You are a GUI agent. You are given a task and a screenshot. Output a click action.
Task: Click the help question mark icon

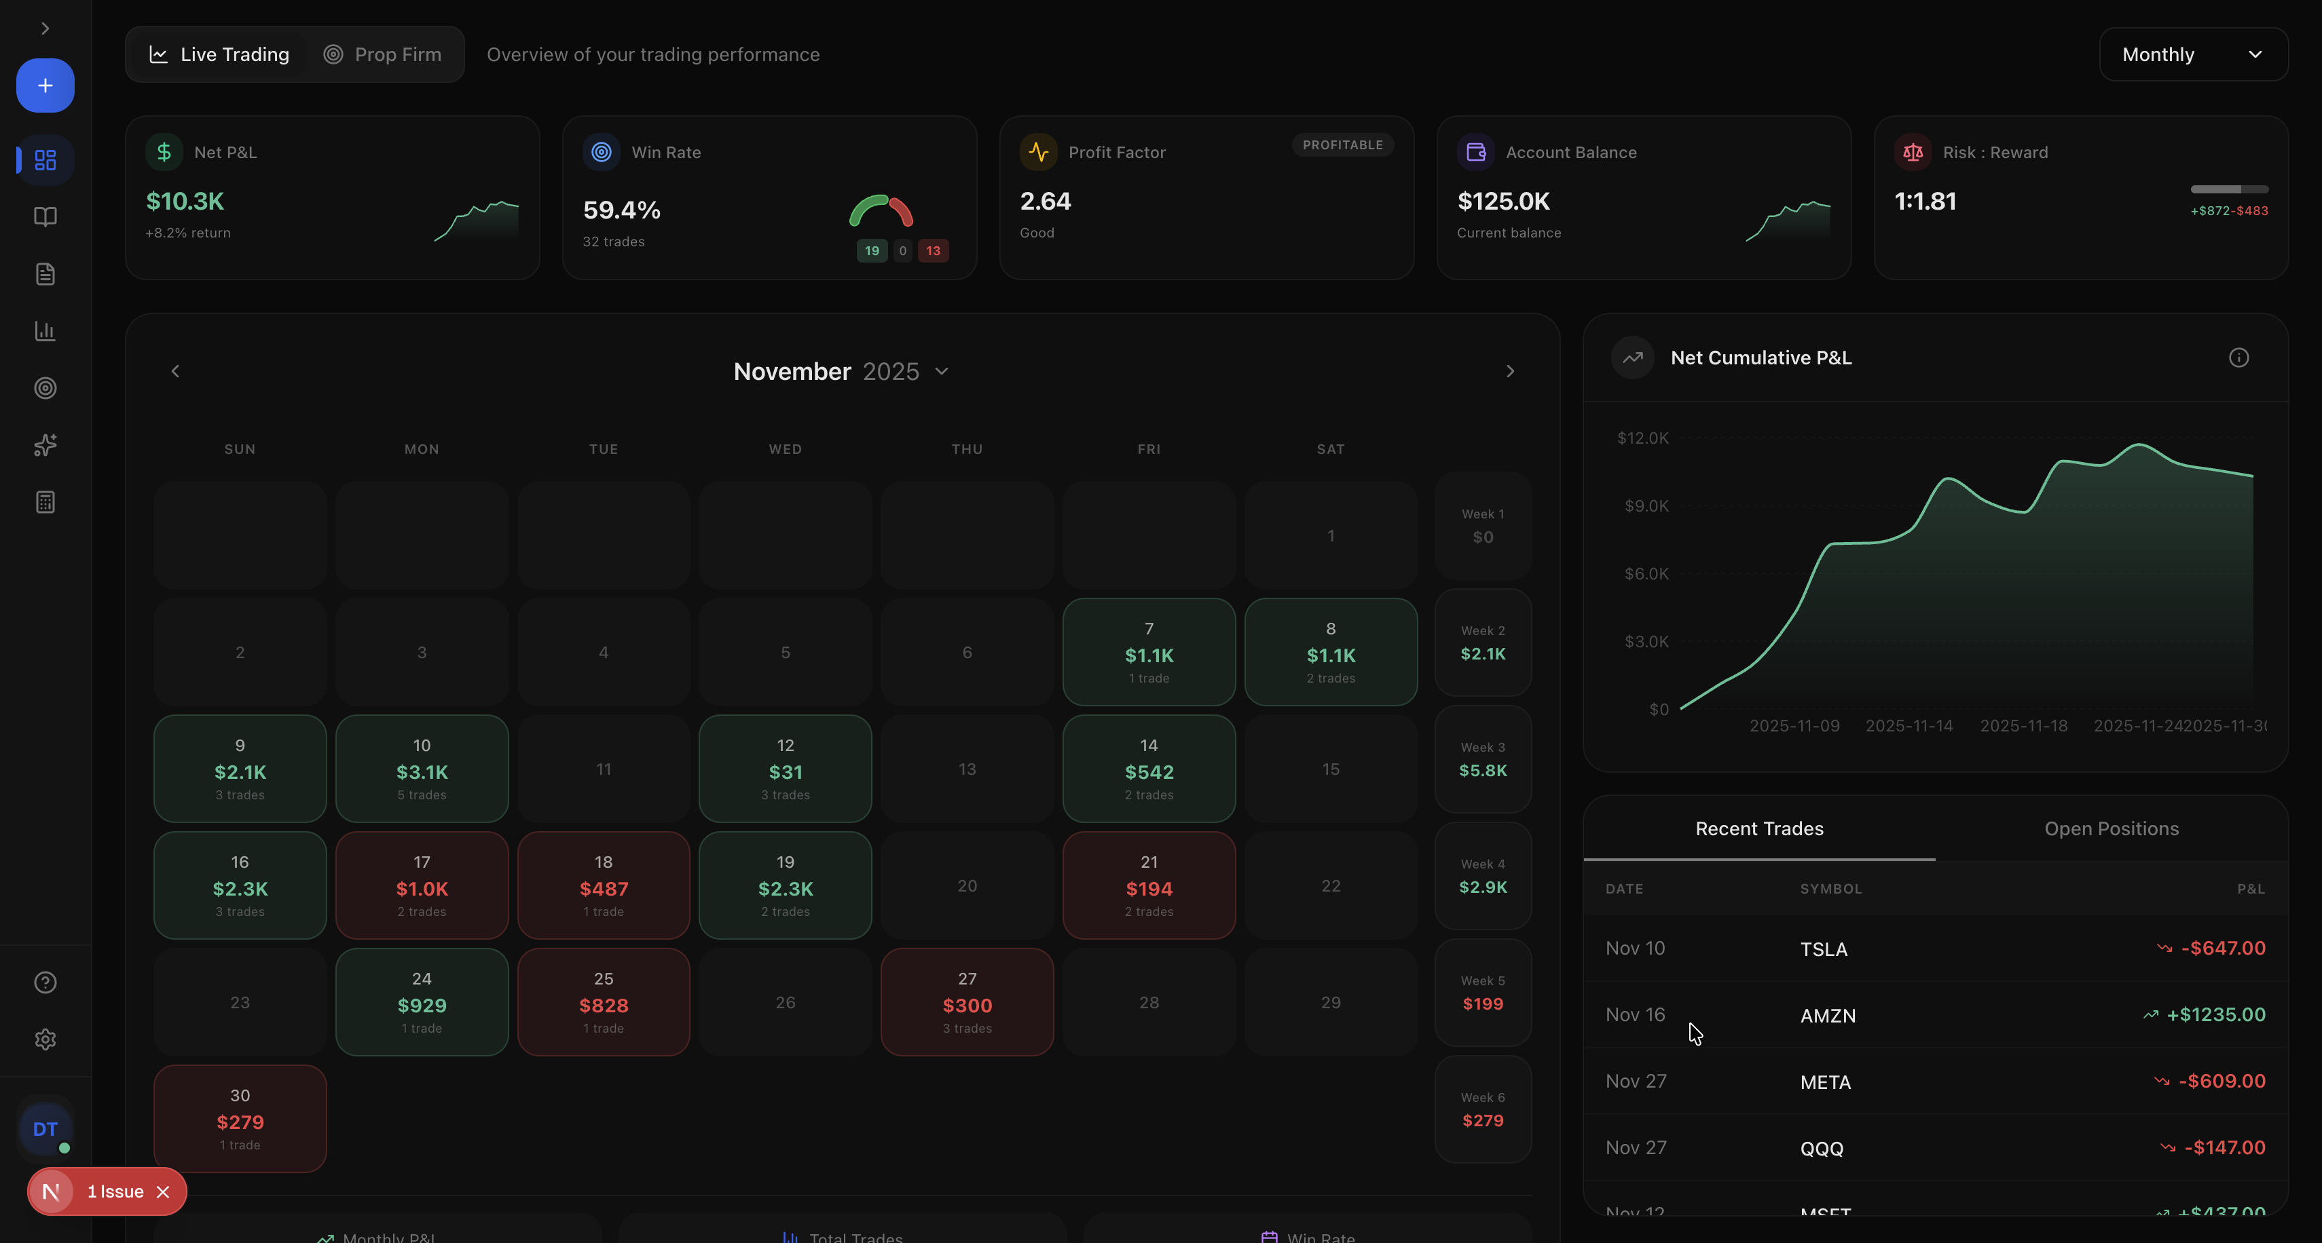pos(45,982)
